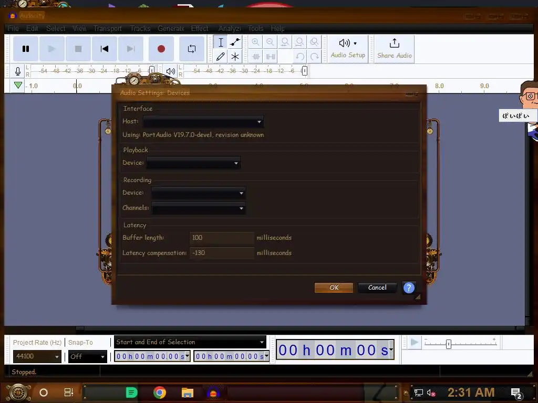This screenshot has width=538, height=403.
Task: Click the Zoom Out icon
Action: 270,42
